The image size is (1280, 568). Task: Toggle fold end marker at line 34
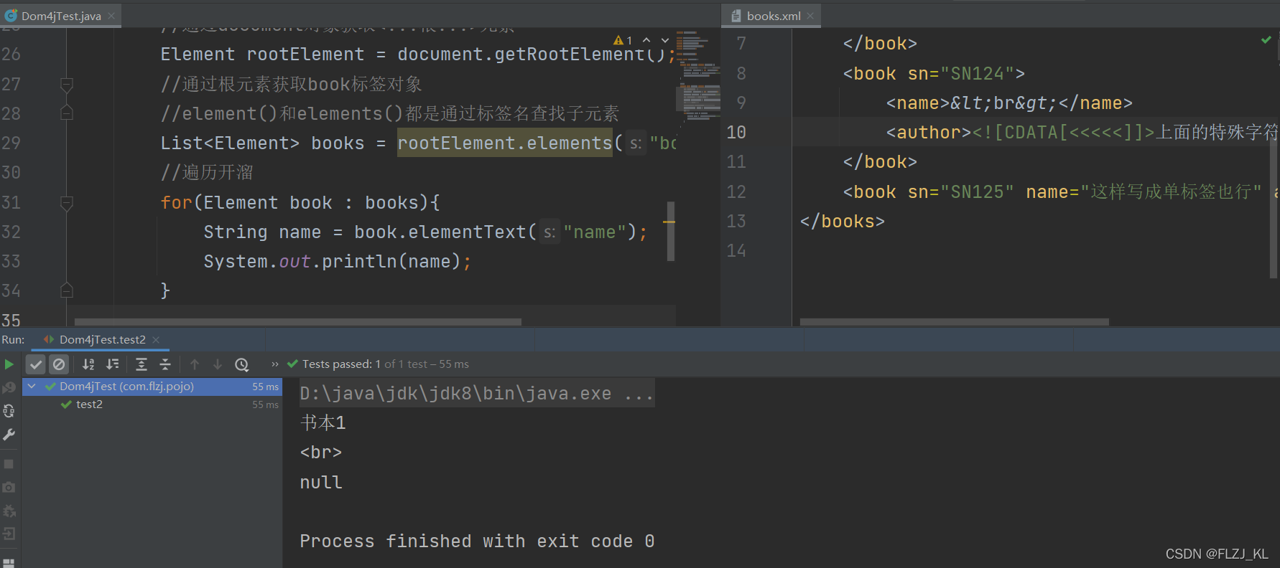click(67, 290)
